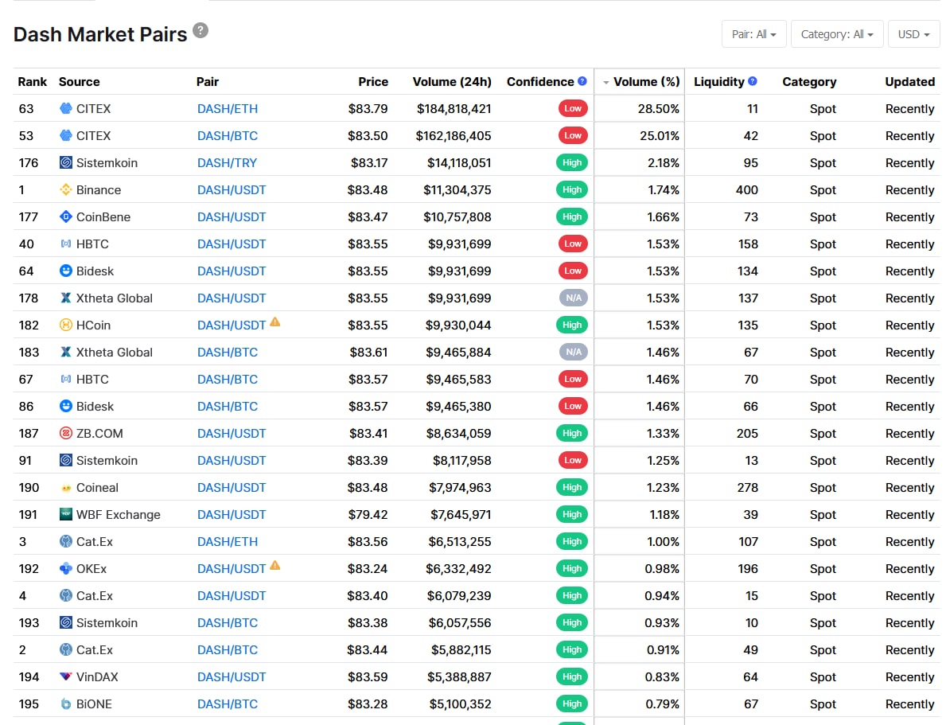
Task: Click the HCoin exchange logo
Action: click(66, 325)
